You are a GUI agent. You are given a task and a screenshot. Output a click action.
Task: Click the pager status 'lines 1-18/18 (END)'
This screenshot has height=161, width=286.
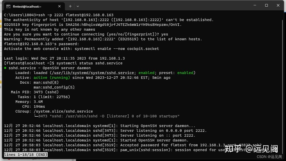[x=26, y=155]
